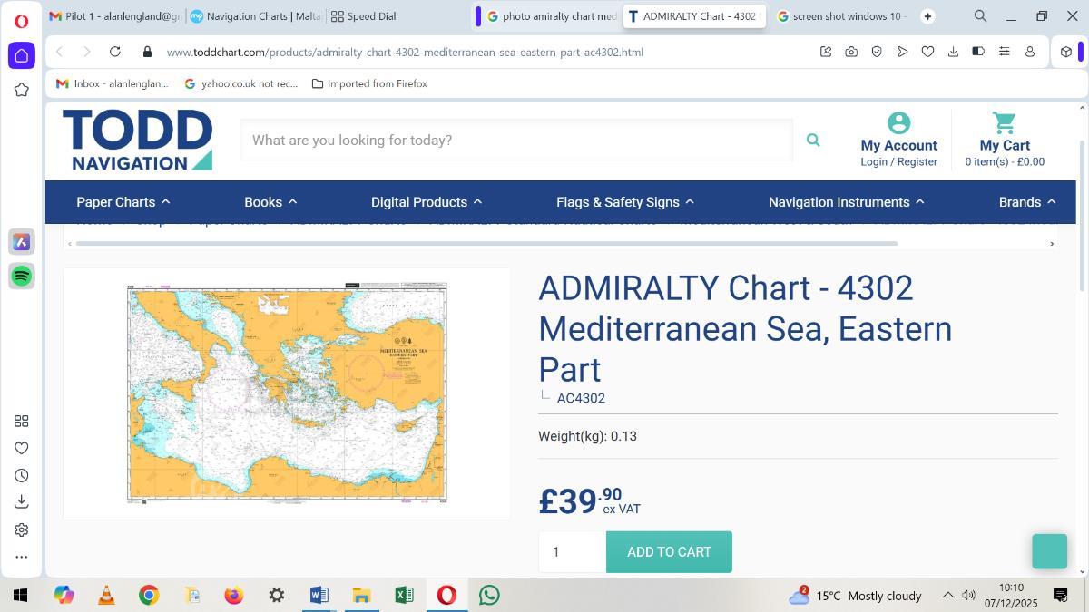Switch to the Speed Dial tab
Screen dimensions: 1089x612
coord(364,16)
